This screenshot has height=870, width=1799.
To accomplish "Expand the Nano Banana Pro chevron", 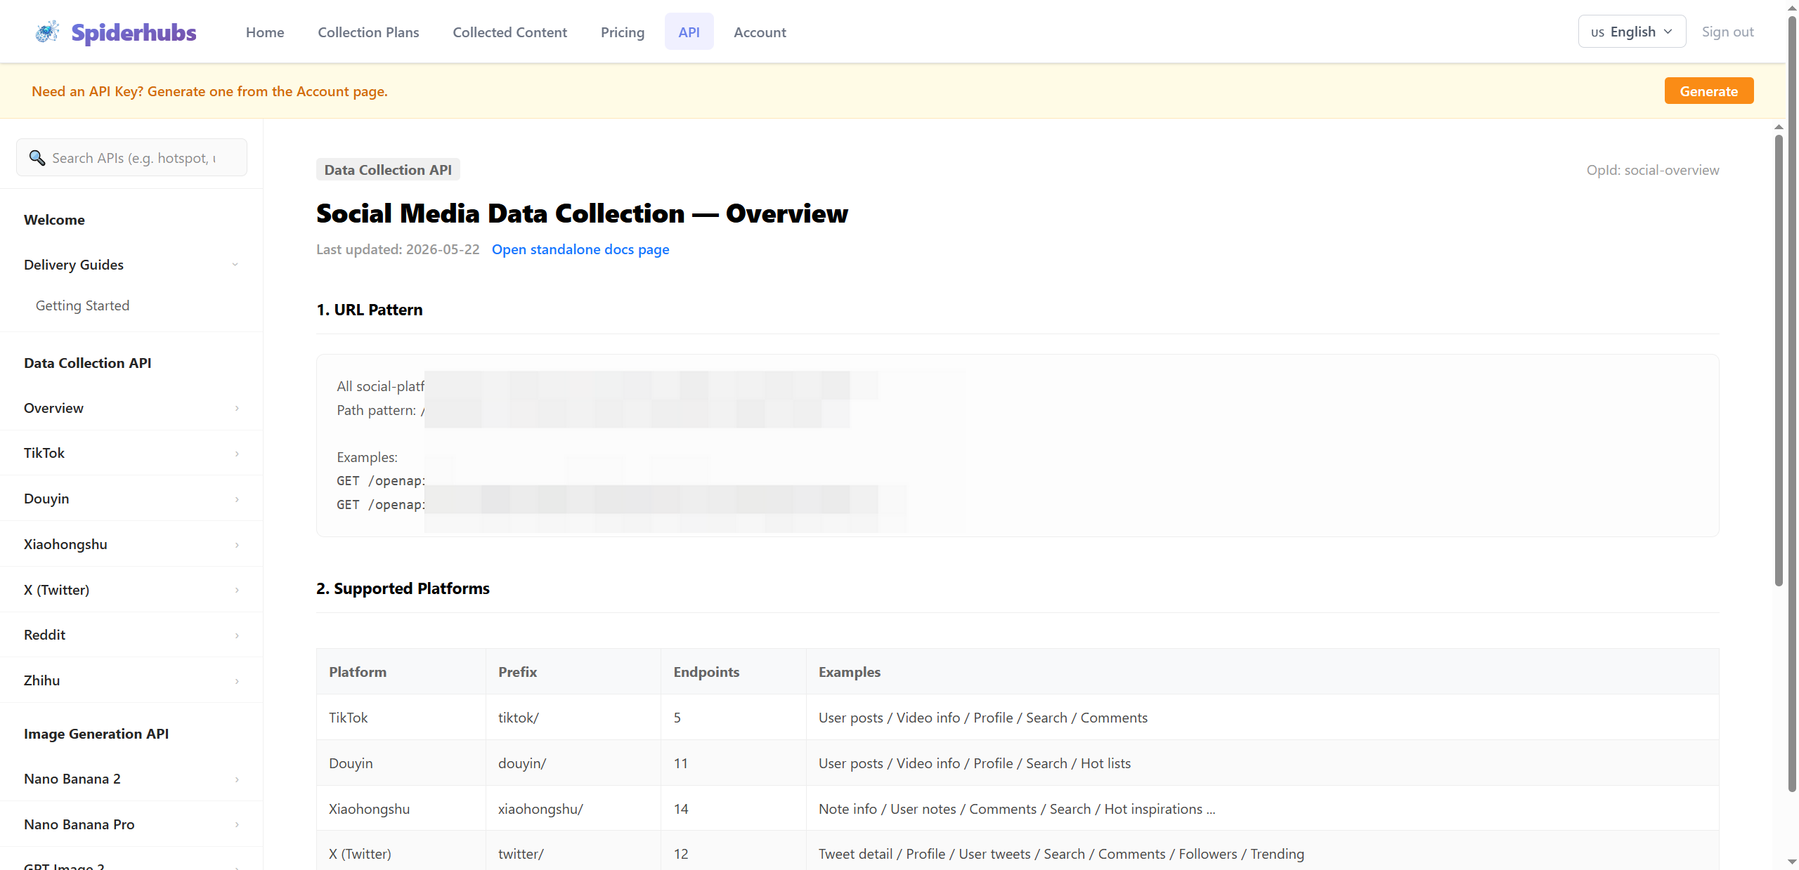I will click(237, 825).
